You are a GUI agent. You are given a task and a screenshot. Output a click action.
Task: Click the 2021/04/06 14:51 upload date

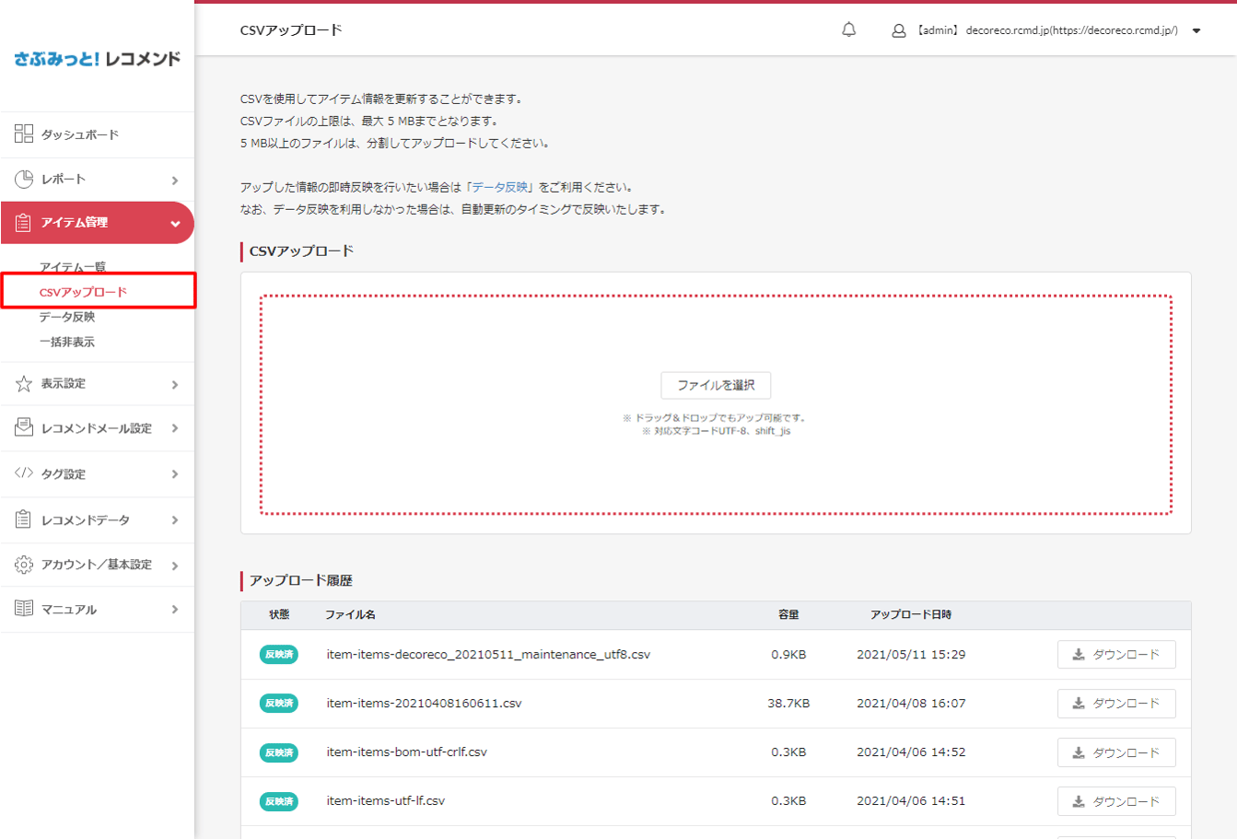(911, 801)
